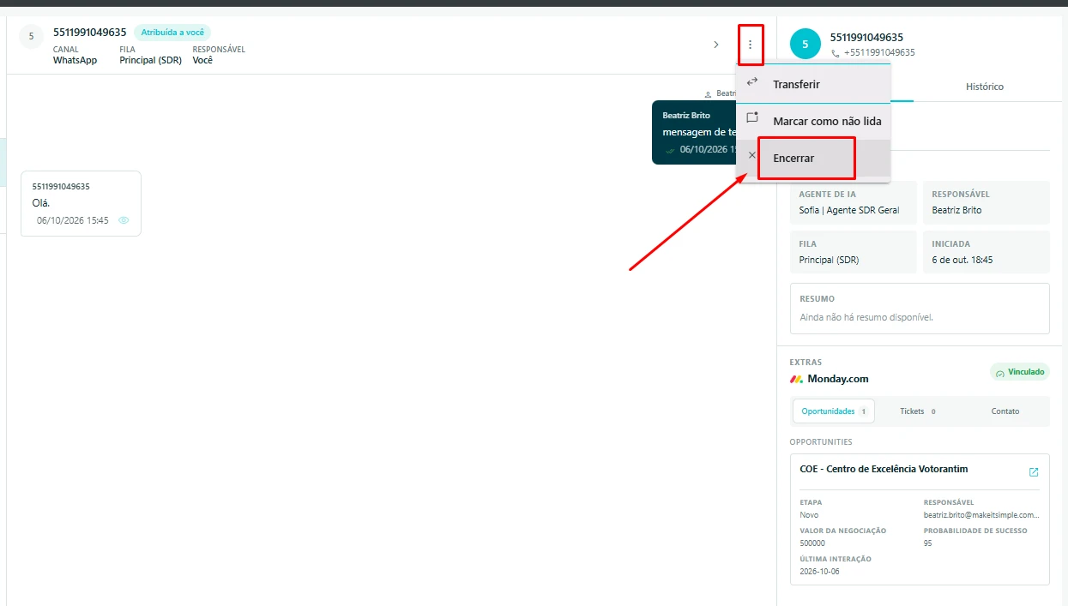Click Principal (SDR) in the Fila card
1068x606 pixels.
pyautogui.click(x=829, y=260)
